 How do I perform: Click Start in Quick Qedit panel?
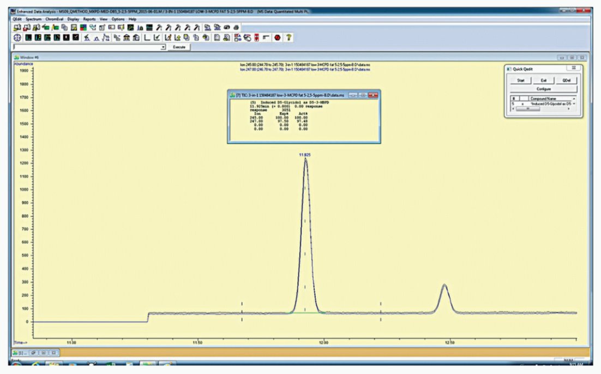[520, 81]
